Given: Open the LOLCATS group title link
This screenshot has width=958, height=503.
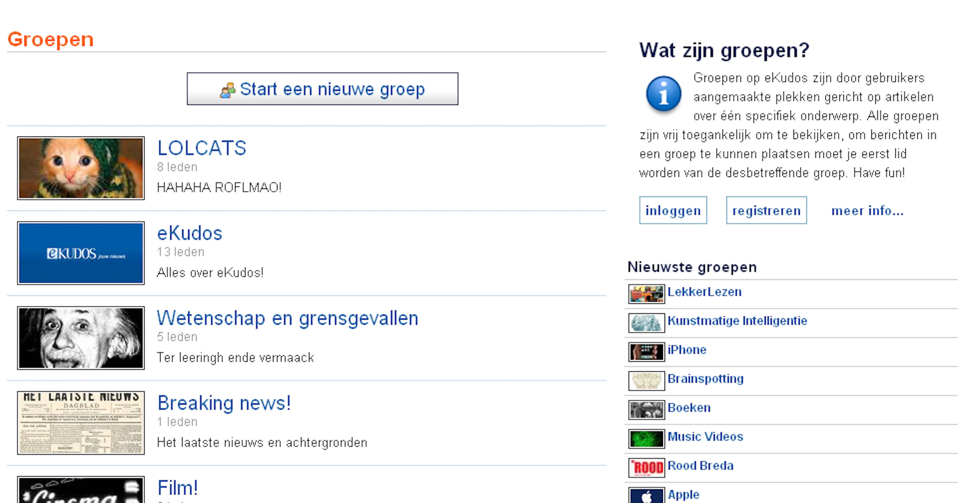Looking at the screenshot, I should (x=202, y=148).
